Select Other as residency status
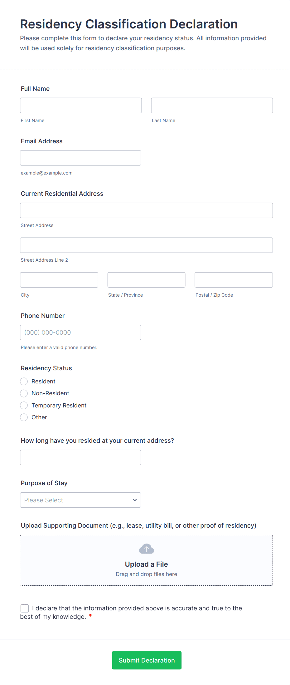 tap(24, 417)
